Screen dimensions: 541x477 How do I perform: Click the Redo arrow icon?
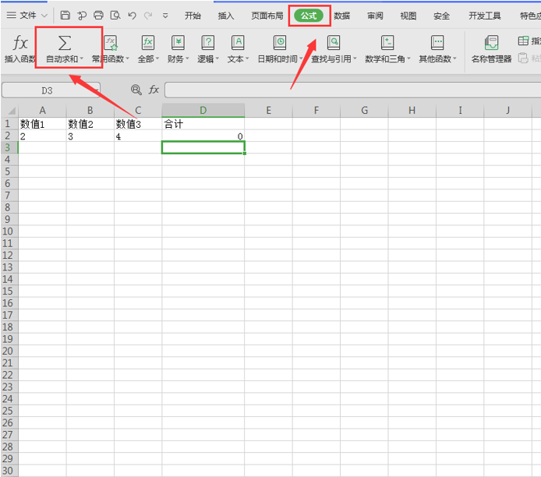coord(148,16)
